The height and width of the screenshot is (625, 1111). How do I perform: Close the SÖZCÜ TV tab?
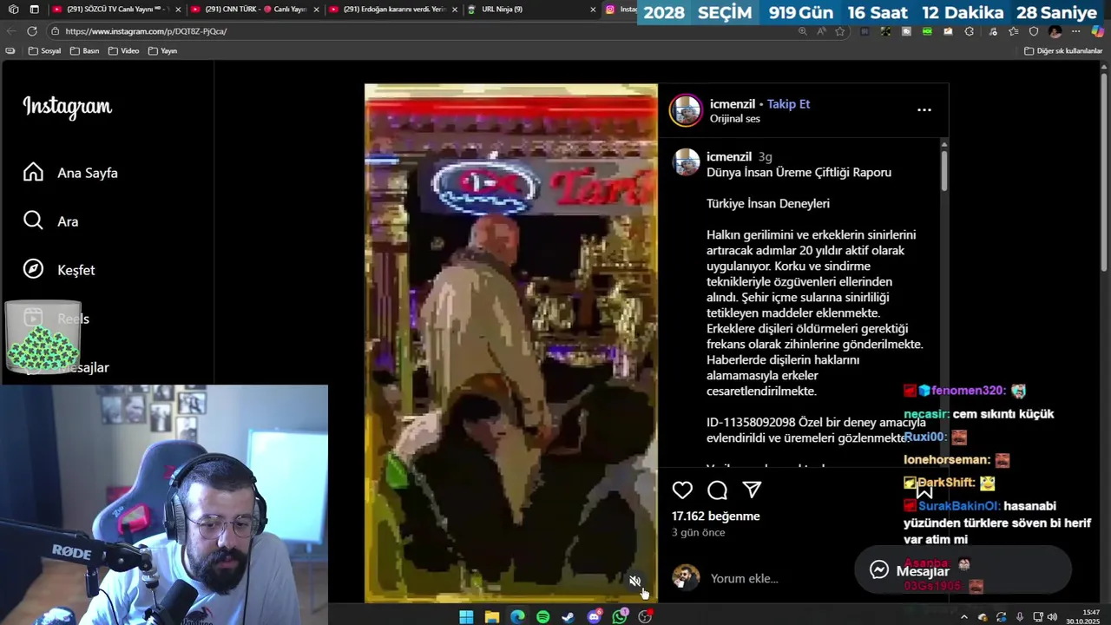(178, 10)
